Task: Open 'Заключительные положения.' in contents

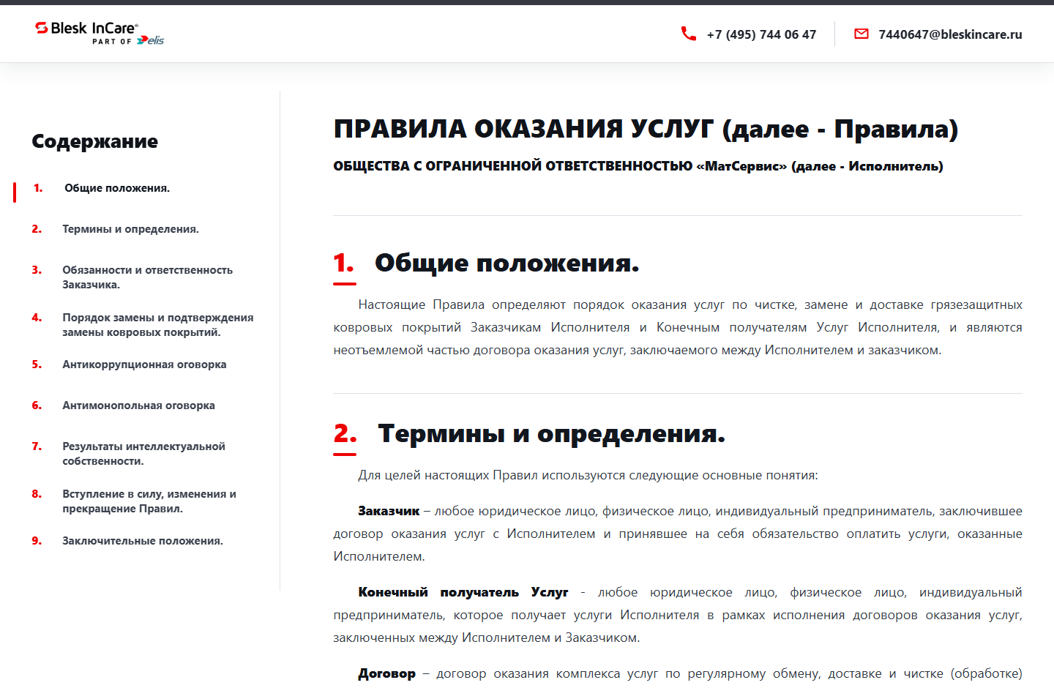Action: (143, 541)
